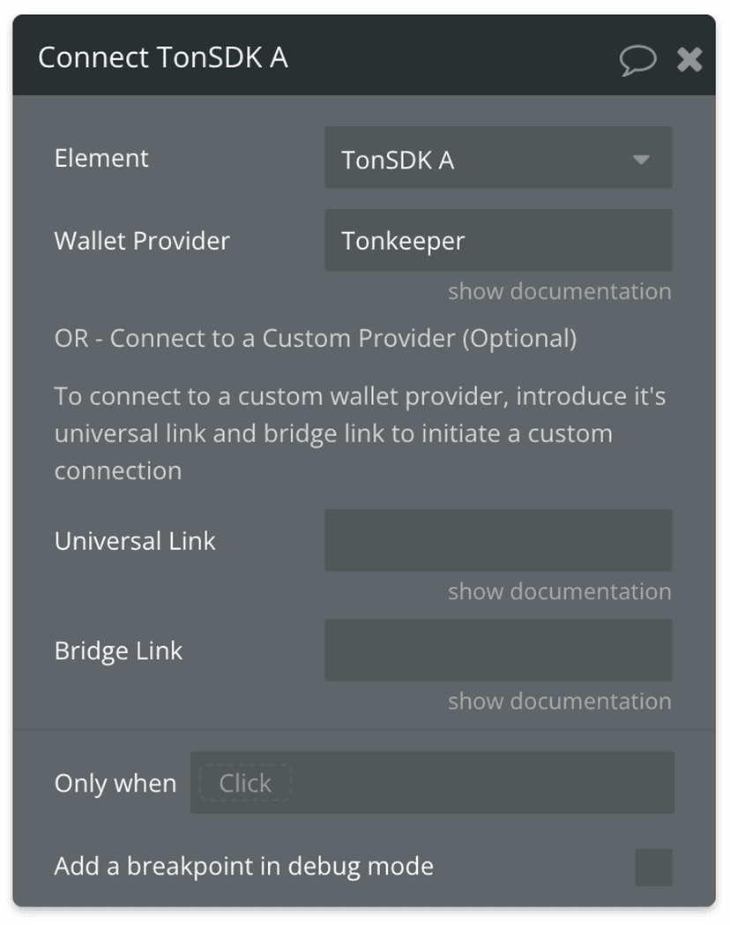
Task: Close the Connect TonSDK A panel
Action: pyautogui.click(x=689, y=60)
